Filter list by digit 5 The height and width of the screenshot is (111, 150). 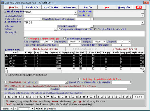click(113, 96)
